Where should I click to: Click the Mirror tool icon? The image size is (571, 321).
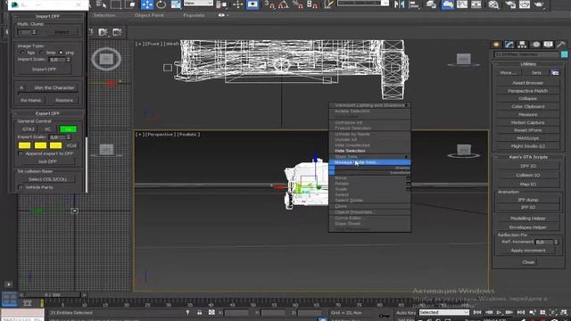[399, 4]
